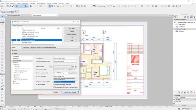Select the syringe inject parameters tool
196x110 pixels.
[13, 6]
